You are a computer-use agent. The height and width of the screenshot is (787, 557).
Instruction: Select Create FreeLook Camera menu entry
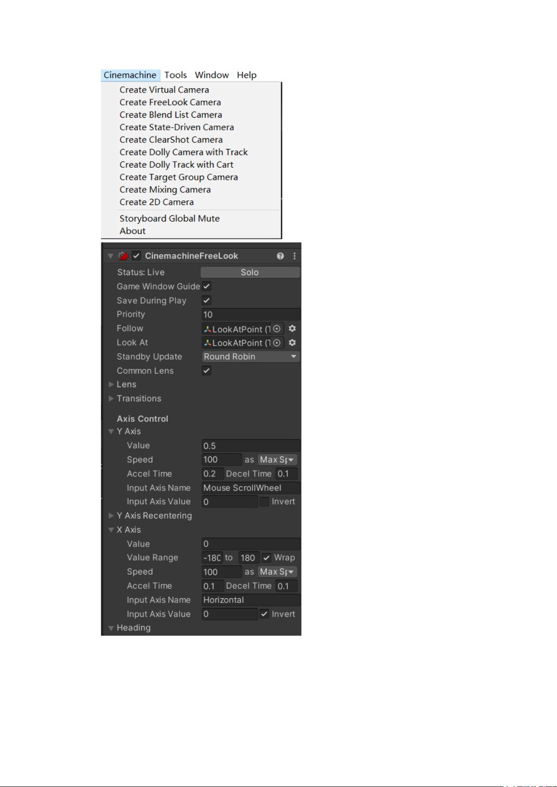(170, 102)
